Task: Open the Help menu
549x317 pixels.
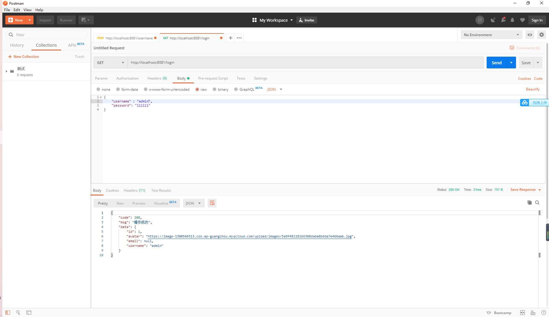Action: pyautogui.click(x=39, y=10)
